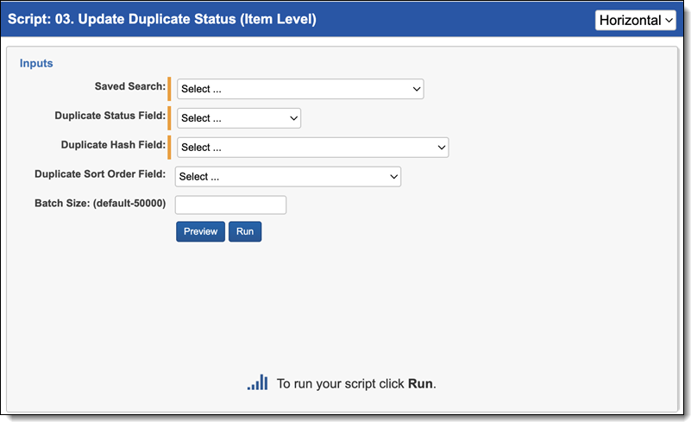Click the Batch Size default-50000 label
The height and width of the screenshot is (422, 691).
tap(99, 203)
